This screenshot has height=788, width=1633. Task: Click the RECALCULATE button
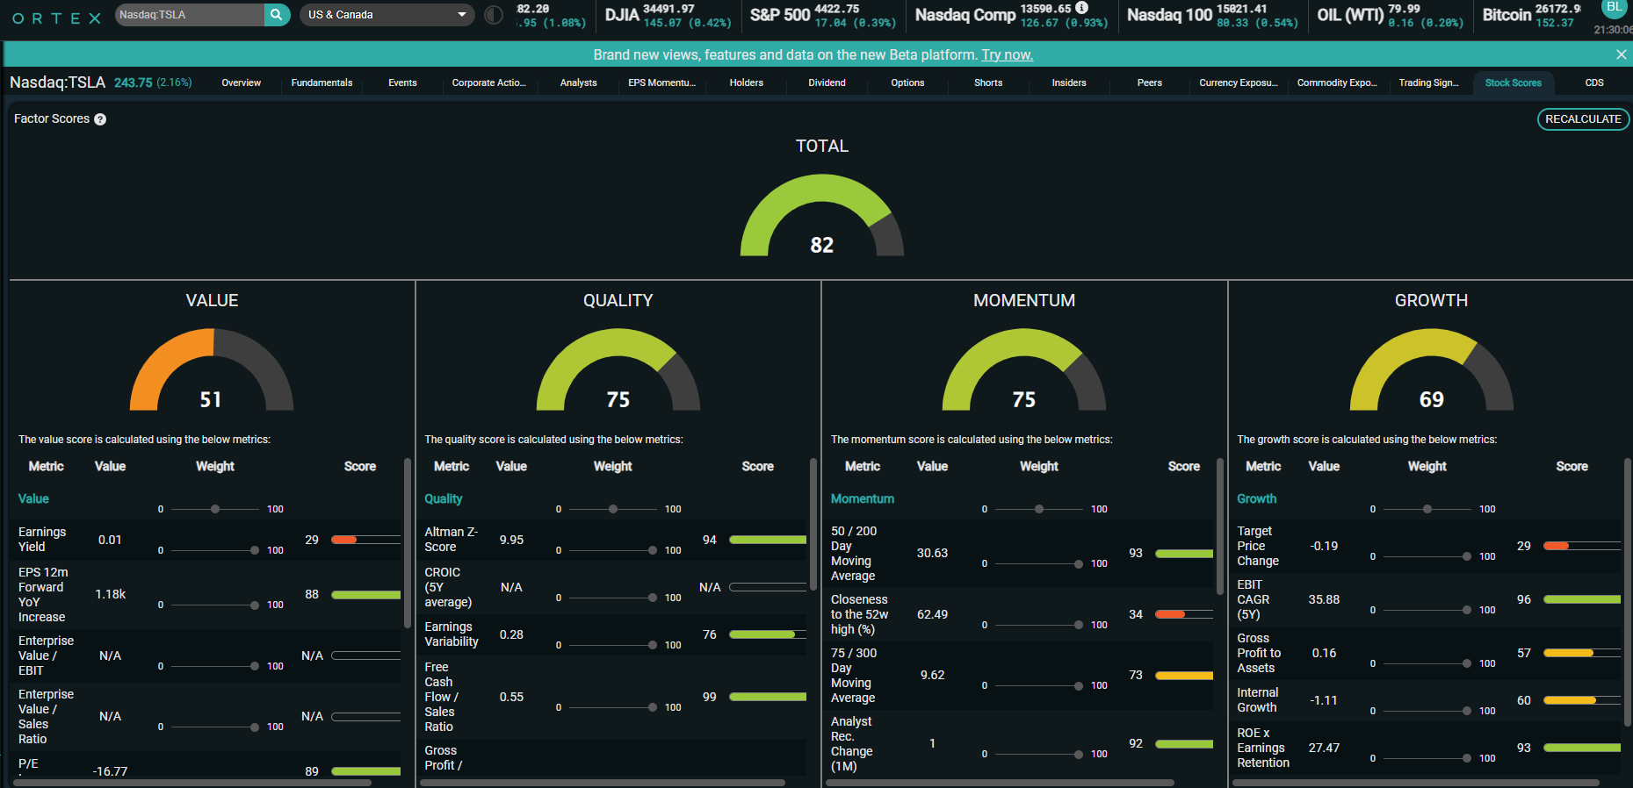coord(1583,119)
